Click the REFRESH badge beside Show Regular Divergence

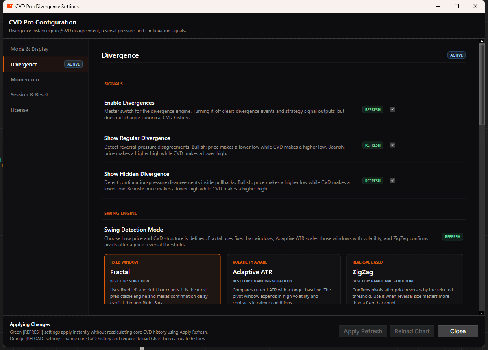tap(373, 145)
